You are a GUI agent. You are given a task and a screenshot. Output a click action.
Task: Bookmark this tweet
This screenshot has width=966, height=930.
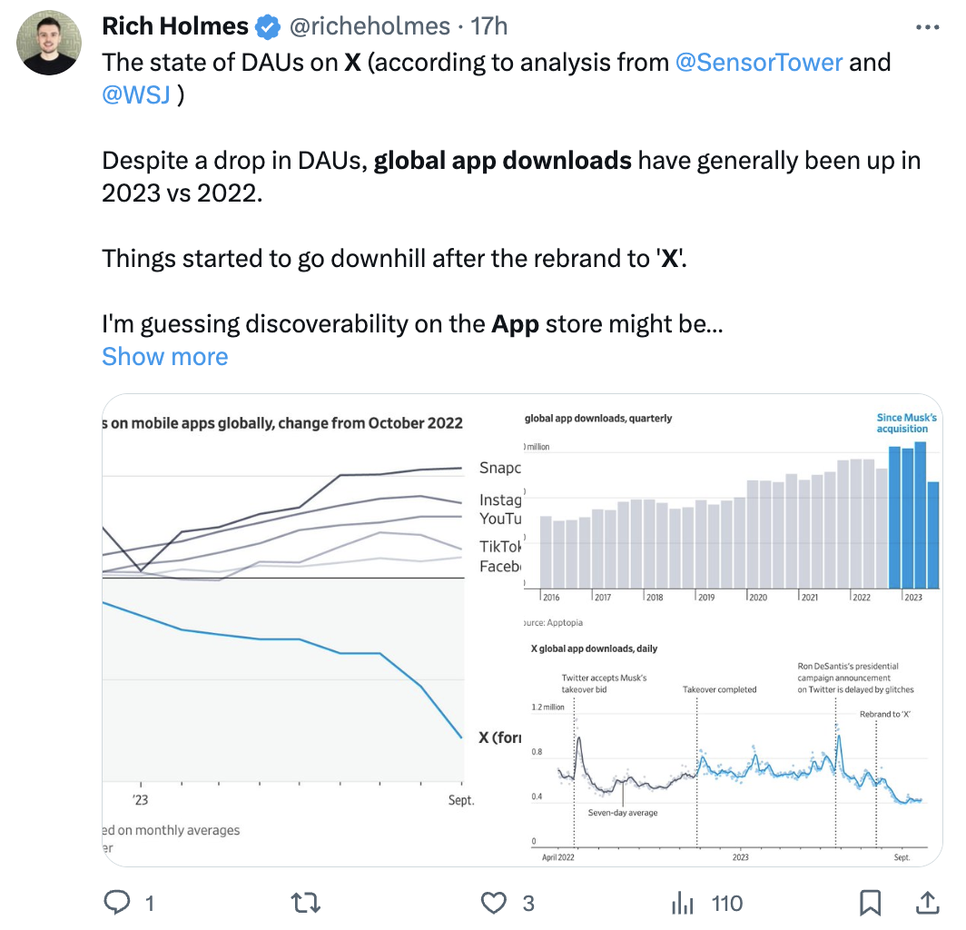[870, 903]
